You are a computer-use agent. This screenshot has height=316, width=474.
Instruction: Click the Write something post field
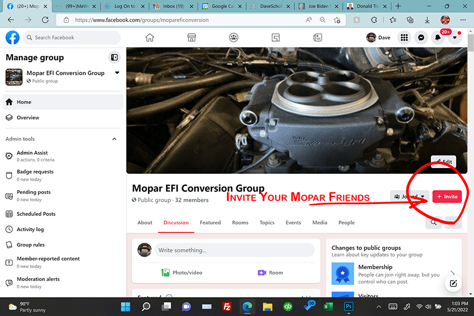234,250
